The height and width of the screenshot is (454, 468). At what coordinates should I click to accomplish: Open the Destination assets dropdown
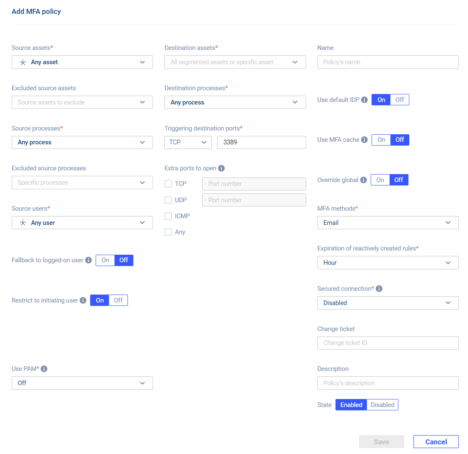235,62
